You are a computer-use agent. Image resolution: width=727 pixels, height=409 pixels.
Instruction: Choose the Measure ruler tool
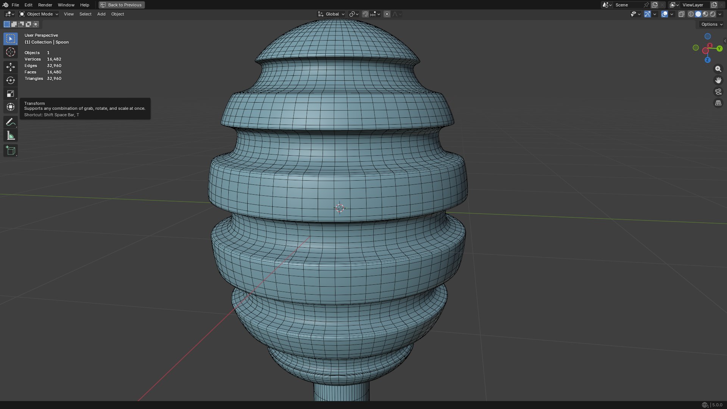[x=11, y=135]
